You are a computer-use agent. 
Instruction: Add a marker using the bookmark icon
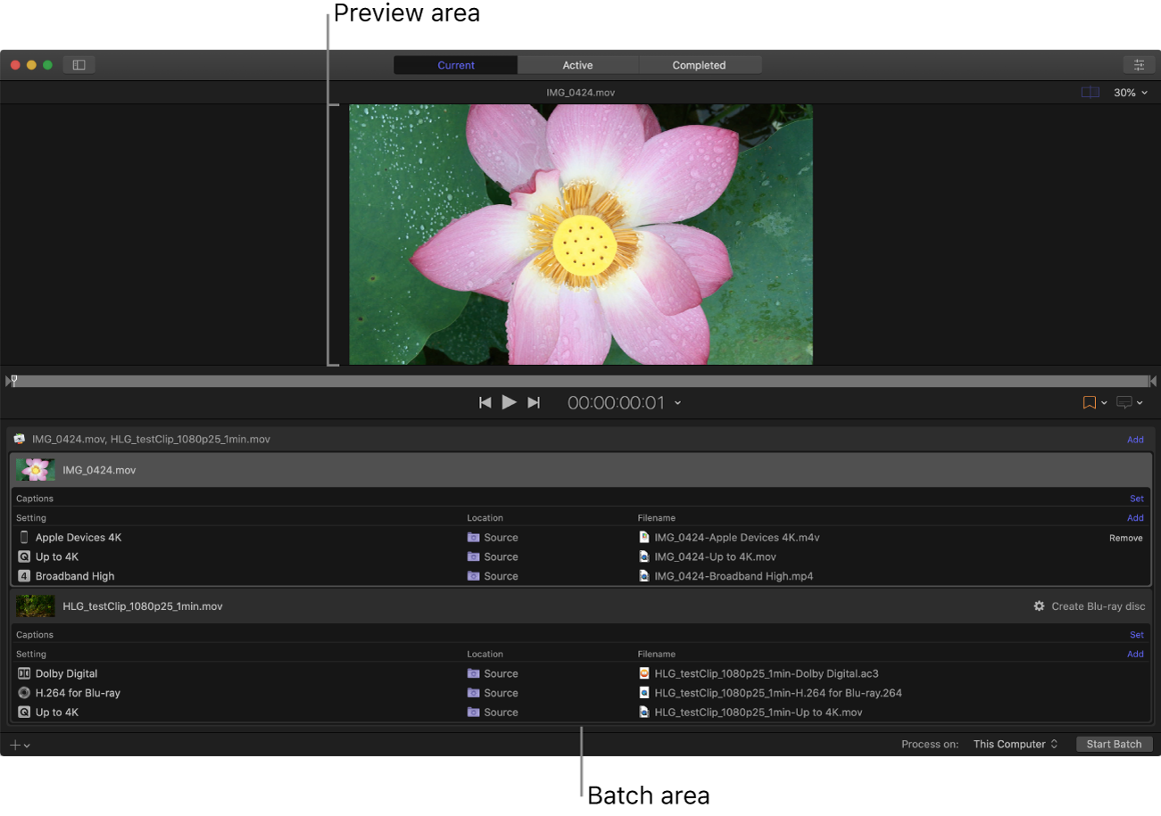tap(1091, 402)
